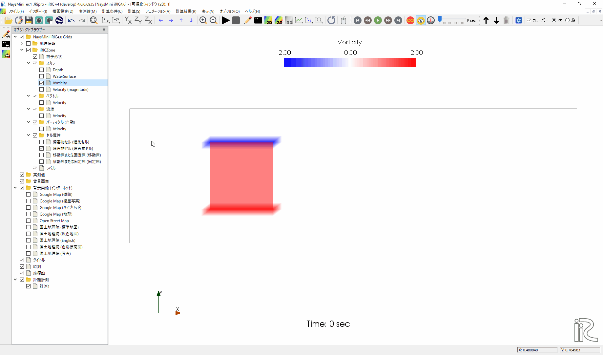
Task: Select the 格子形状 tree item
Action: (54, 57)
